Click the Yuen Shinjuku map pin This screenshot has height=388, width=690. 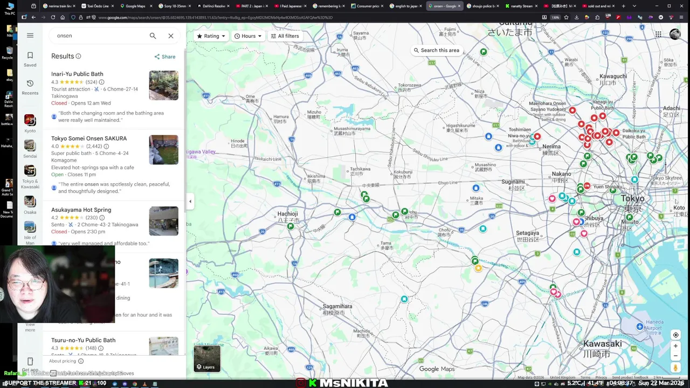(587, 186)
